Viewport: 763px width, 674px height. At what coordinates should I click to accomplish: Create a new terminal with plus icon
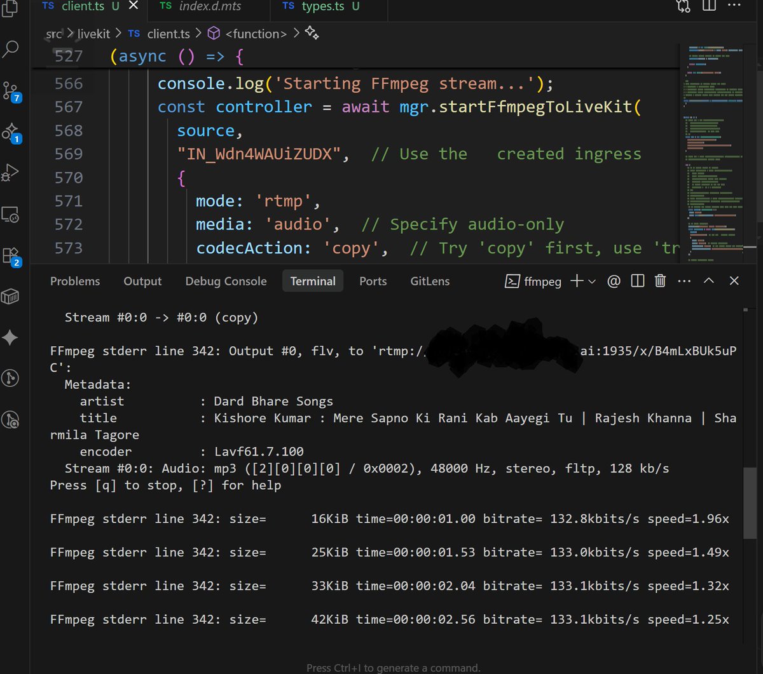[577, 281]
